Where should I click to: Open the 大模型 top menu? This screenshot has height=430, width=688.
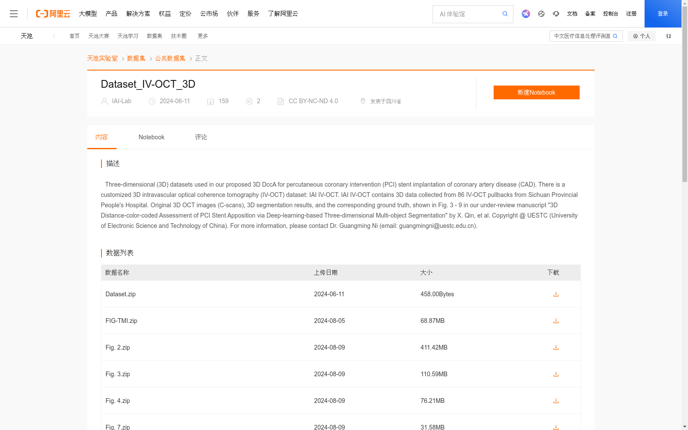coord(88,14)
